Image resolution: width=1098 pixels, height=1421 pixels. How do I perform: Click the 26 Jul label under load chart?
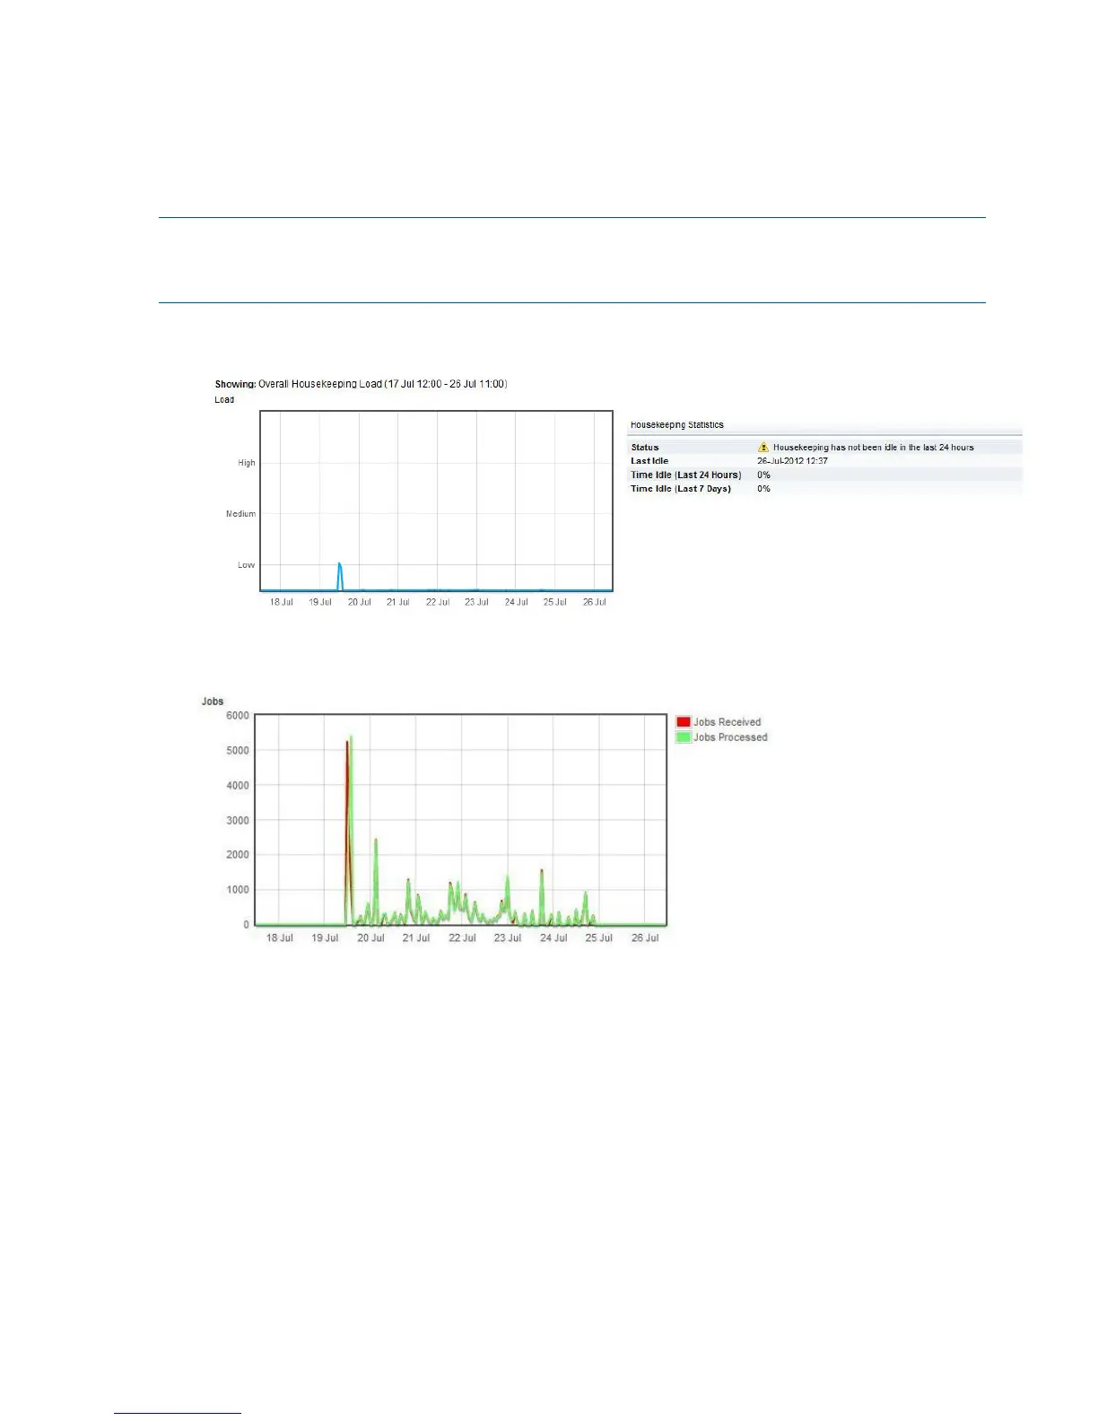pos(595,602)
